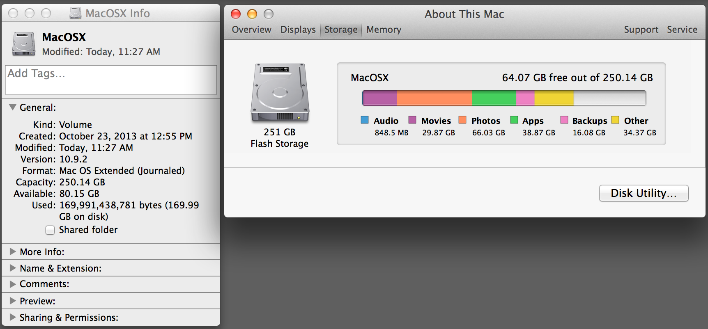Click the MacOSX label above the storage bar
708x329 pixels.
(370, 78)
